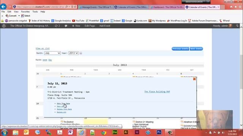Open the WordPress Log In bookmark

tap(177, 21)
